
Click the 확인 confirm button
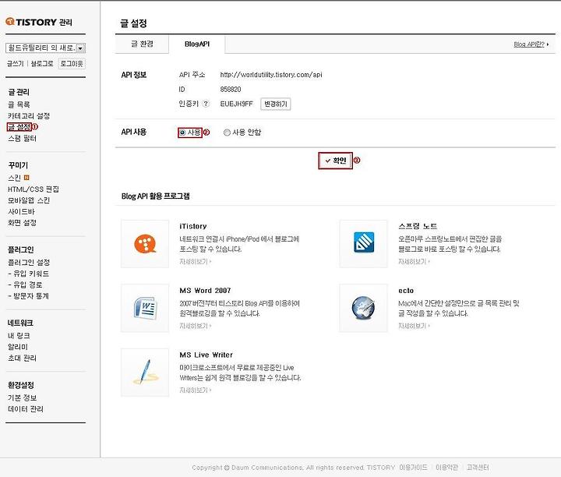coord(336,161)
